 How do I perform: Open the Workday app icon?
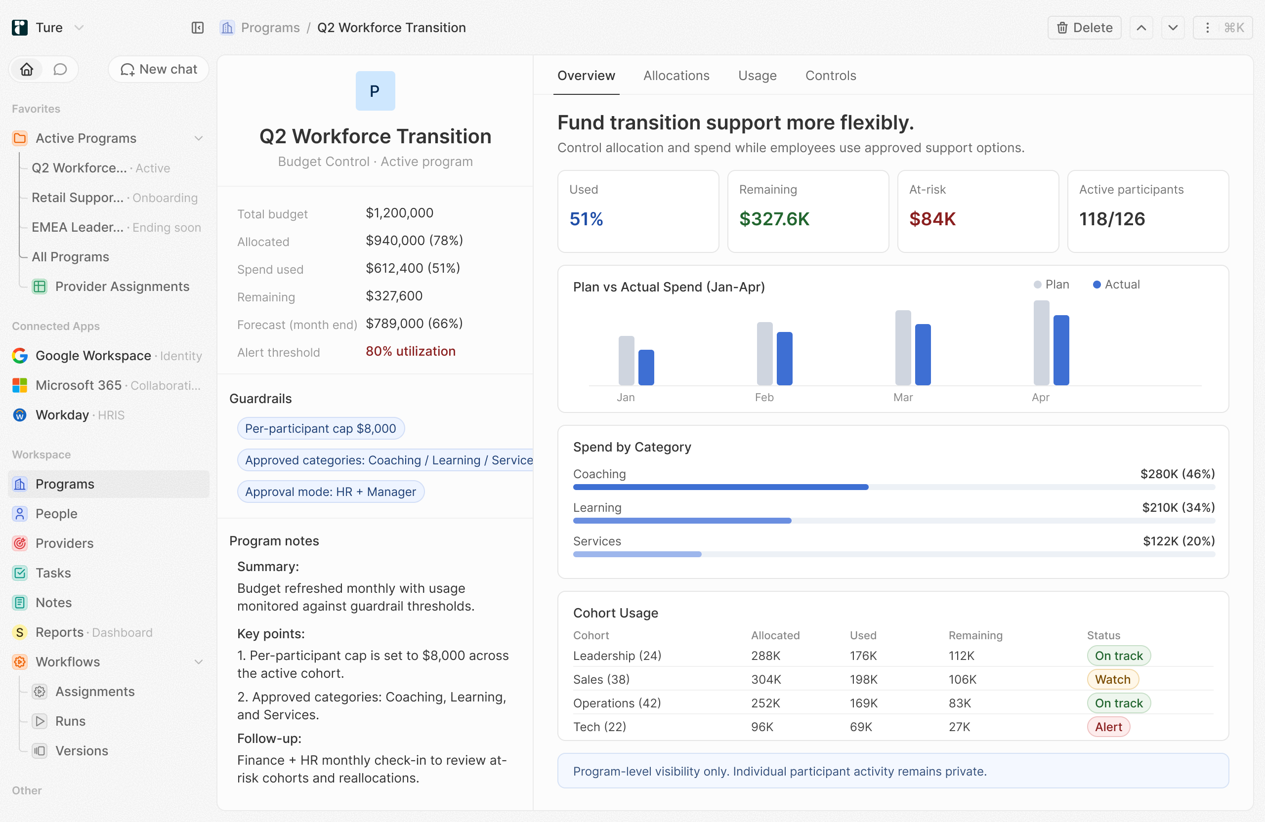[x=20, y=415]
